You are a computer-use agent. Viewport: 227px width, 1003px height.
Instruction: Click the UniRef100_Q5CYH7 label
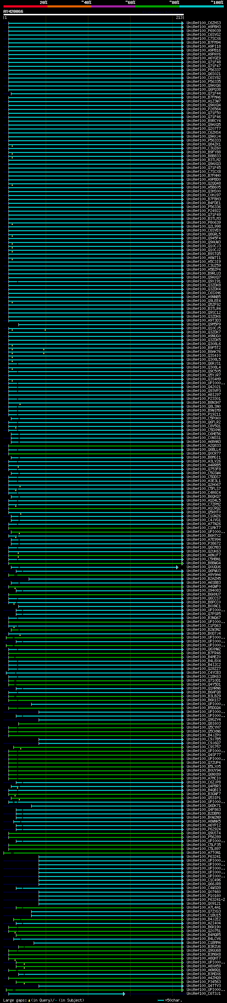(204, 727)
